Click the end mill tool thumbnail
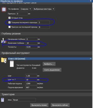 (x=12, y=64)
